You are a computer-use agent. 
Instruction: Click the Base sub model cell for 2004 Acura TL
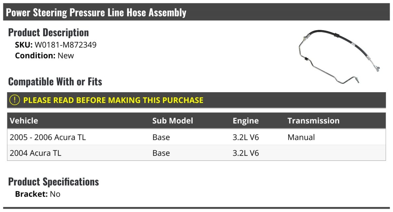[x=161, y=153]
